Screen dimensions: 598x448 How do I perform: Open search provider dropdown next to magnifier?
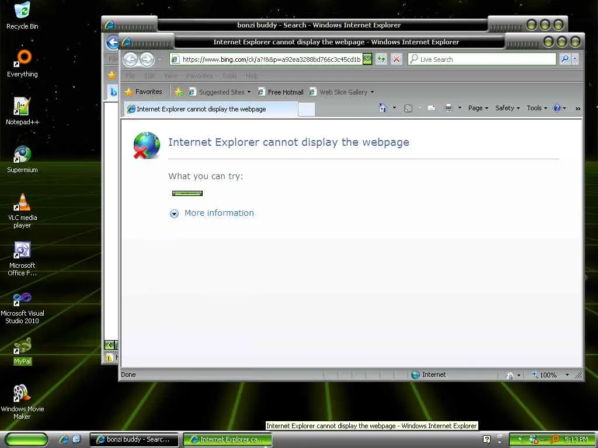[x=575, y=59]
